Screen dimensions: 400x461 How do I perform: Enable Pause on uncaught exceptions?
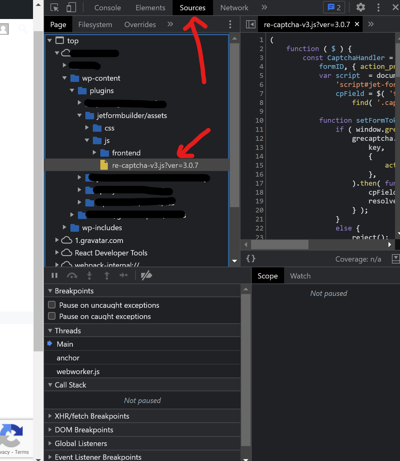(52, 305)
